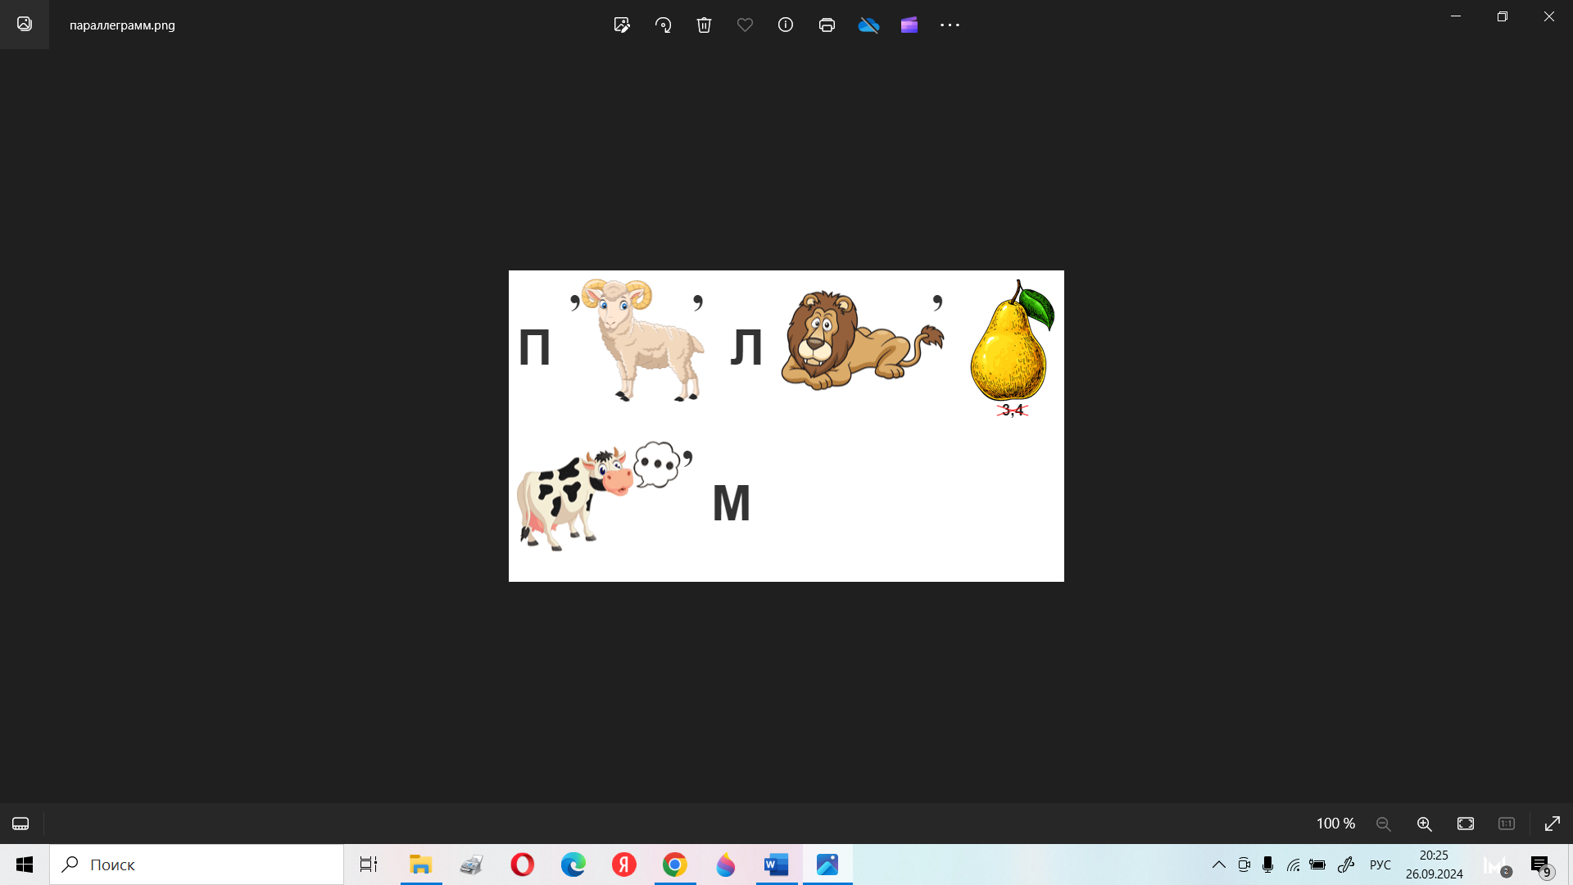
Task: Delete the image with trash icon
Action: pyautogui.click(x=704, y=25)
